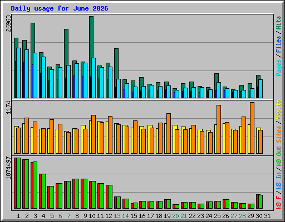Viewport: 285px width, 222px height.
Task: Click day label 25 on the x-axis
Action: 217,216
